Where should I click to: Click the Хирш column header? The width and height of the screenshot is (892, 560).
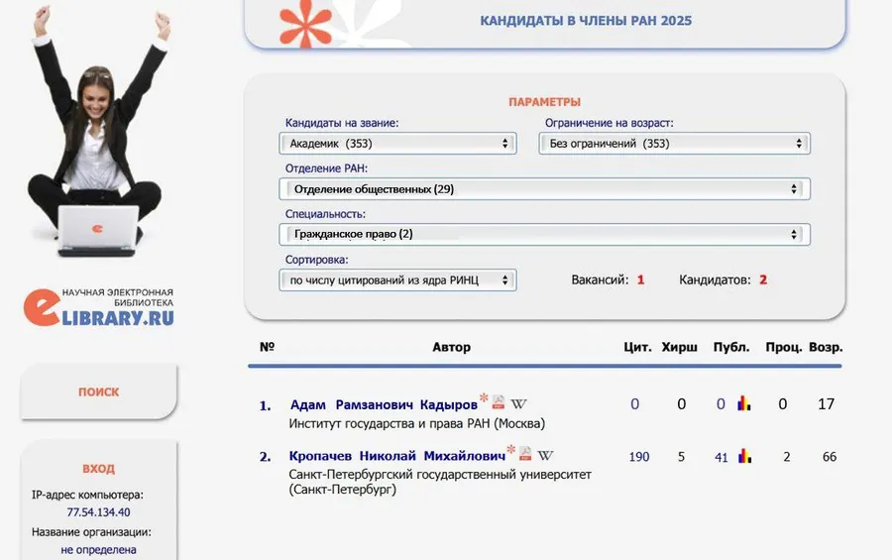679,347
